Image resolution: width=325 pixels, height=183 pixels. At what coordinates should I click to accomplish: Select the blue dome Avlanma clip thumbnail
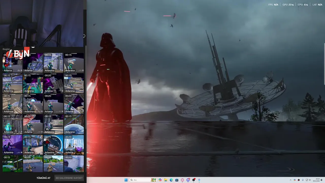tap(74, 124)
